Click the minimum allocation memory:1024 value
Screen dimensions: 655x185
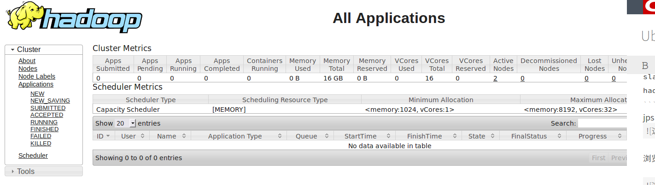tap(410, 110)
